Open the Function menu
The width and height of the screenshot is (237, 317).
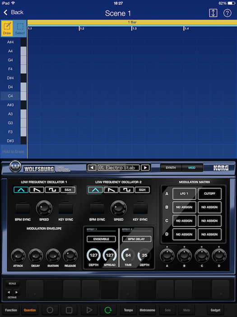point(11,310)
